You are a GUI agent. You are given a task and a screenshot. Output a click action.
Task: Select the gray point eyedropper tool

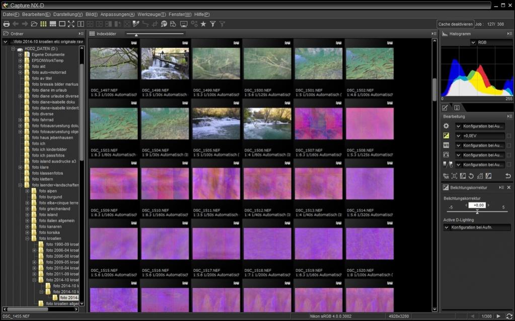coord(136,24)
